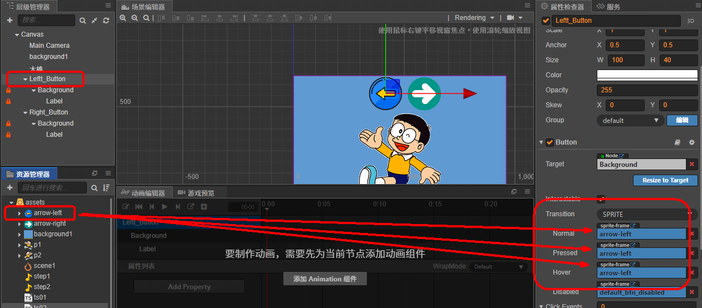
Task: Toggle 3D mode for node
Action: click(690, 21)
